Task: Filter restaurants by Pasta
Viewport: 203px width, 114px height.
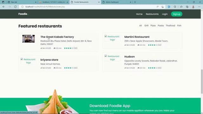Action: click(x=161, y=26)
